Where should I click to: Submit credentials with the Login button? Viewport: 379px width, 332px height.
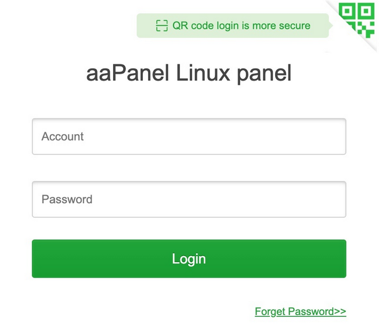pos(189,259)
